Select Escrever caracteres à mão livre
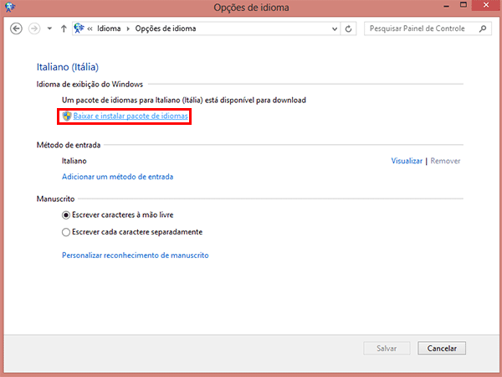Screen dimensions: 502x377 coord(117,214)
